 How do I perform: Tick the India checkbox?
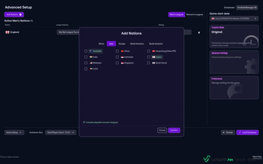tap(86, 57)
